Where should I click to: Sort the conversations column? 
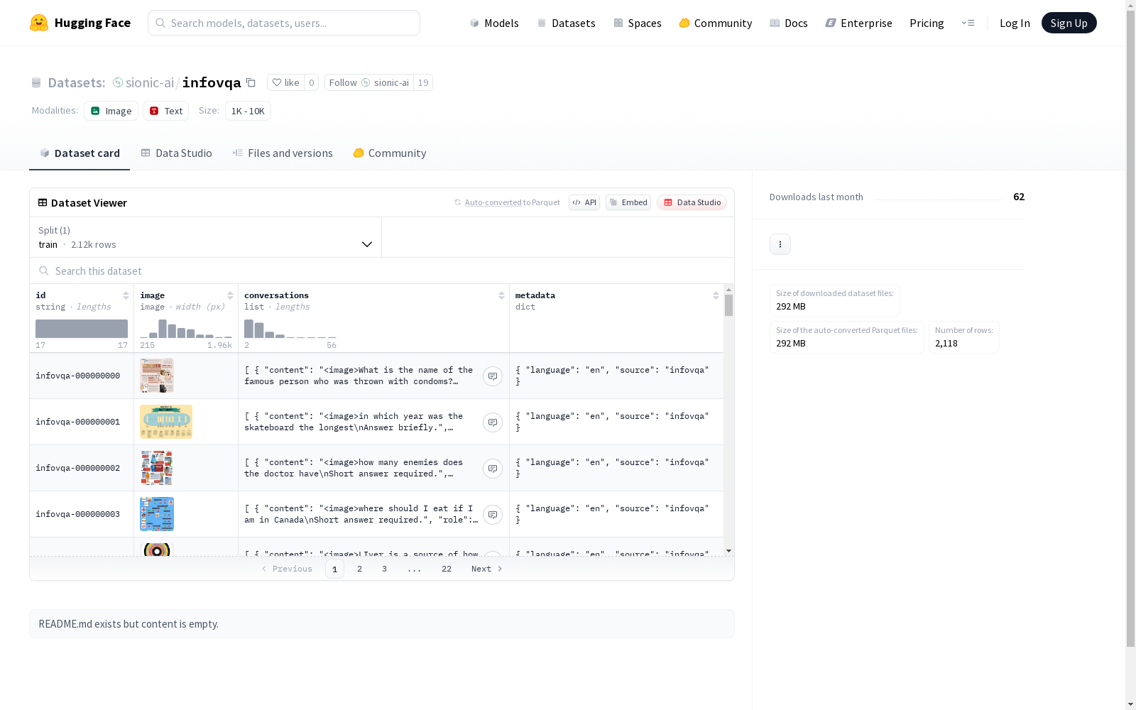[x=501, y=295]
